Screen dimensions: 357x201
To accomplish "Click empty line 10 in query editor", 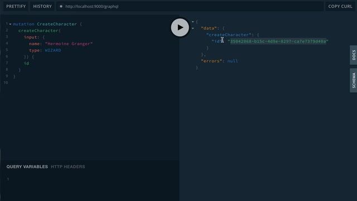I will [x=93, y=83].
